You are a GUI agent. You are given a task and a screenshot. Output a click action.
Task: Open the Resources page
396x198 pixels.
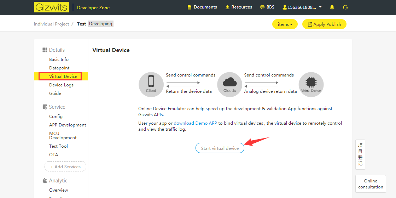242,7
